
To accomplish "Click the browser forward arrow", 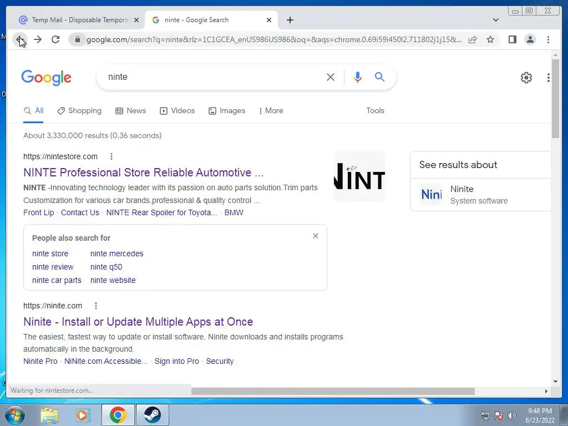I will tap(38, 39).
